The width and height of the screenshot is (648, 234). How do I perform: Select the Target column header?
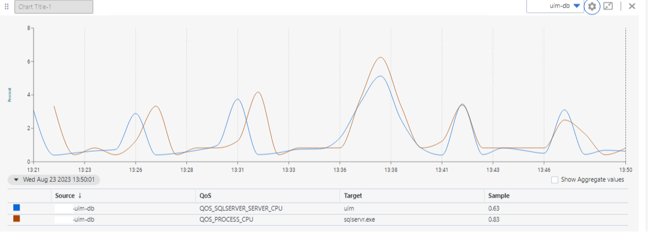click(x=353, y=196)
